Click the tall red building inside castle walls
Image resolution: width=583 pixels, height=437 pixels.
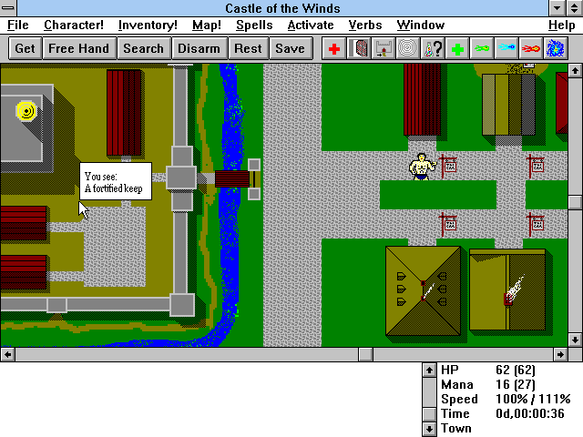click(x=124, y=113)
